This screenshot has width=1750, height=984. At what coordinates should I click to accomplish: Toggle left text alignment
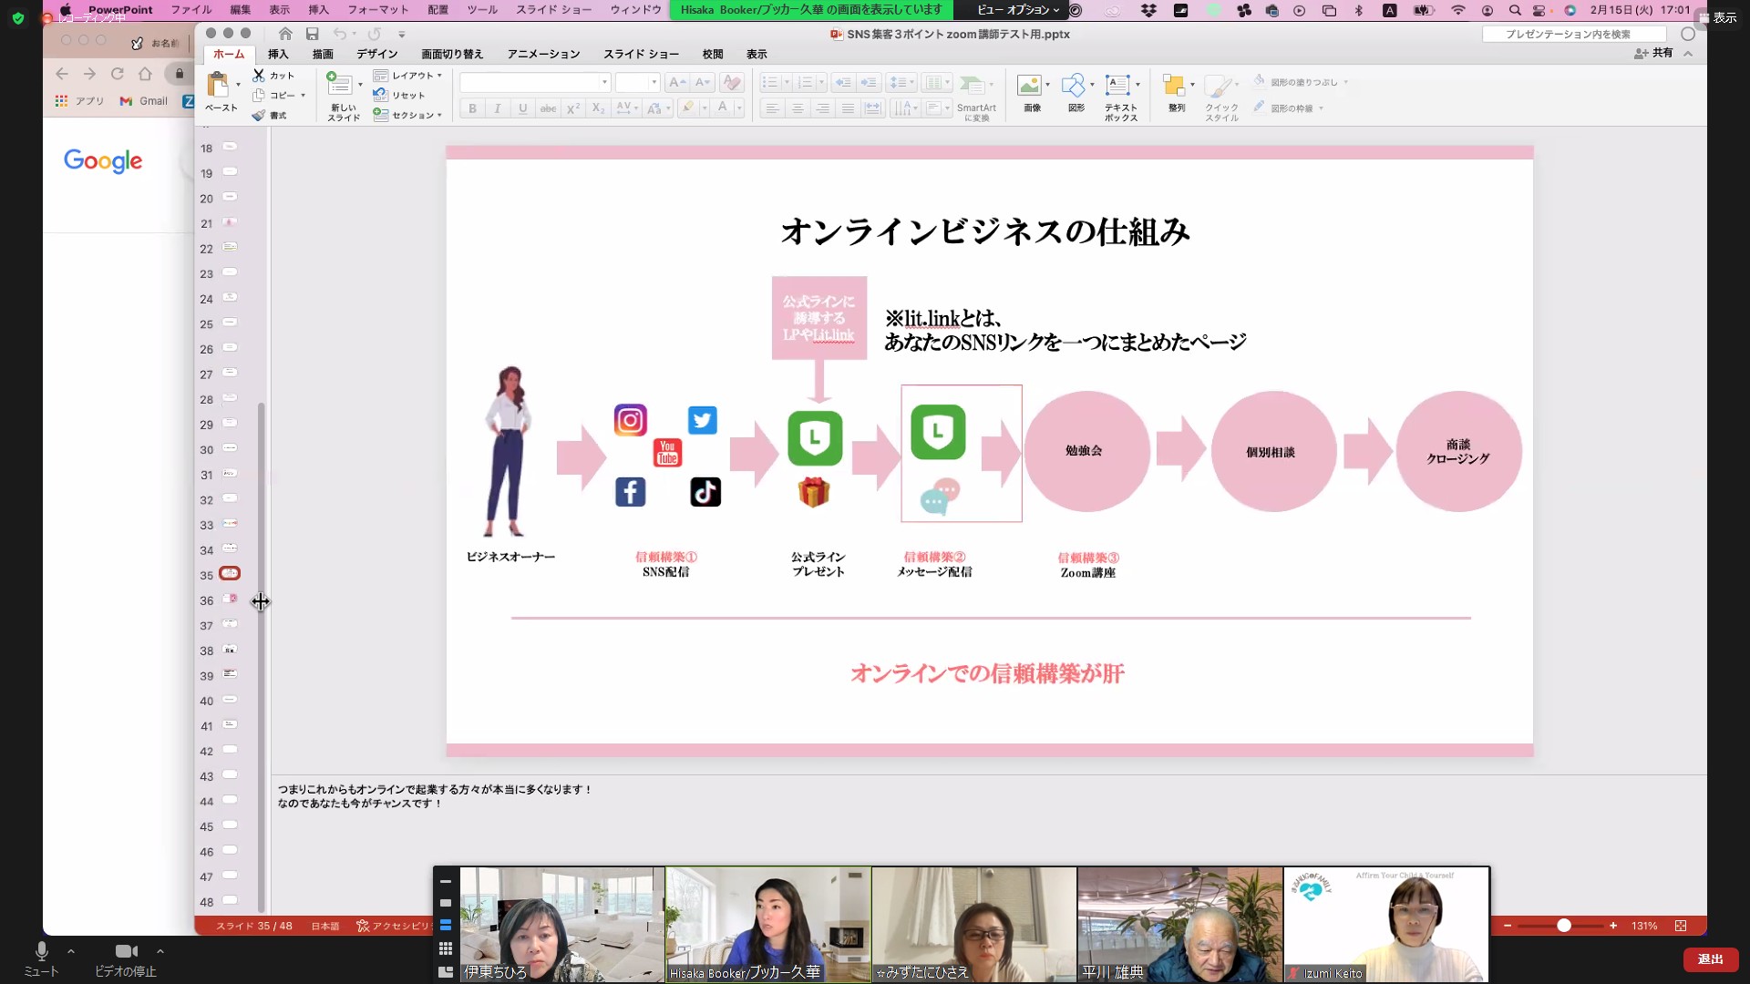coord(772,108)
